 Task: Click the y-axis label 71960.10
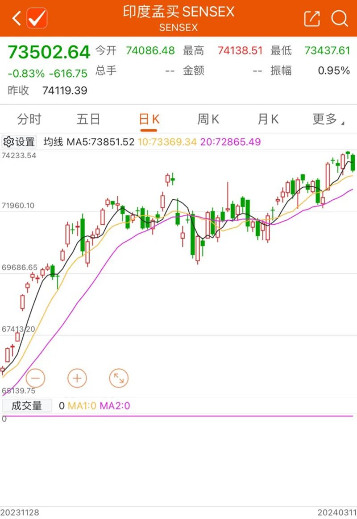18,206
